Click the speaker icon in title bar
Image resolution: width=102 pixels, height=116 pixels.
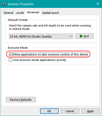4,4
